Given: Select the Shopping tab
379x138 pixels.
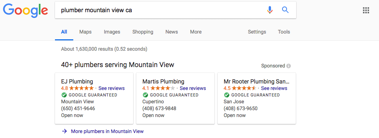Looking at the screenshot, I should point(143,32).
